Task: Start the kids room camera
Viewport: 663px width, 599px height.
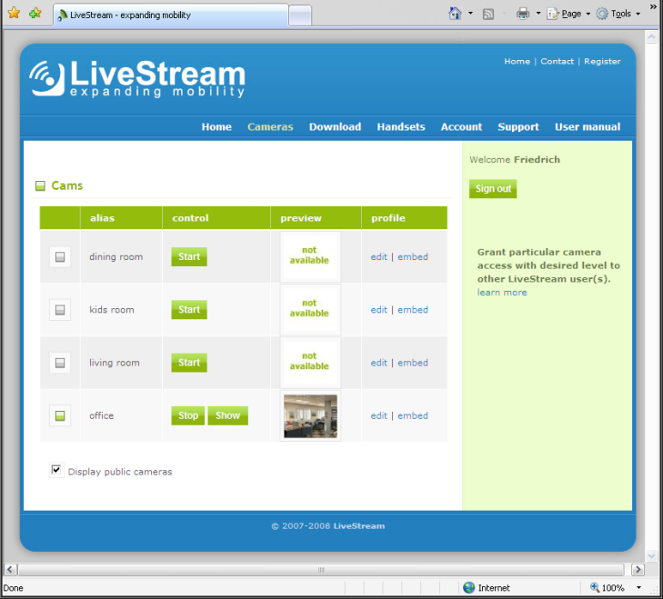Action: tap(189, 309)
